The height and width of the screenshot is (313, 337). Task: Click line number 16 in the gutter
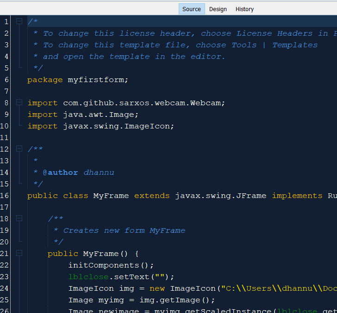(5, 196)
